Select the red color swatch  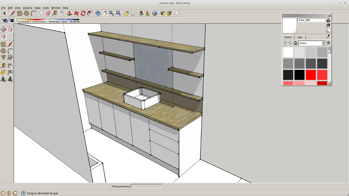pyautogui.click(x=311, y=75)
